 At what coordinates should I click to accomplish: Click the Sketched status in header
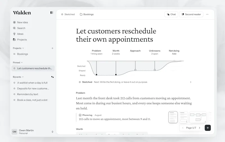(x=68, y=14)
